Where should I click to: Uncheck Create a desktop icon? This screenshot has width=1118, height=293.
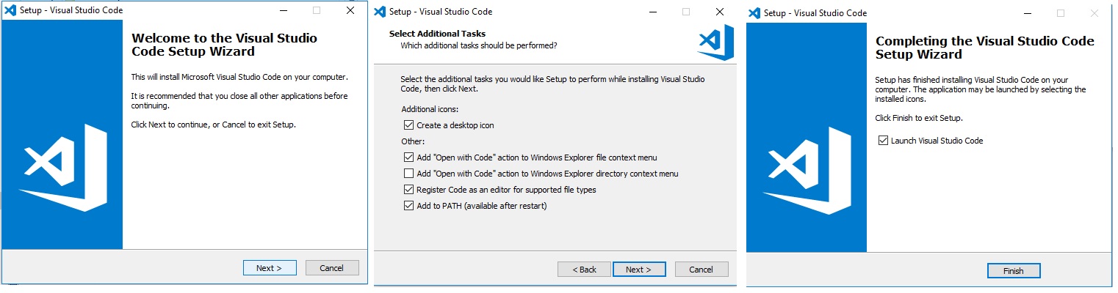[x=409, y=125]
